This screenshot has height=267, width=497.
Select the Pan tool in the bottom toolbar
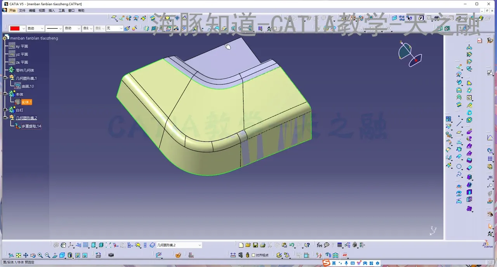[26, 255]
